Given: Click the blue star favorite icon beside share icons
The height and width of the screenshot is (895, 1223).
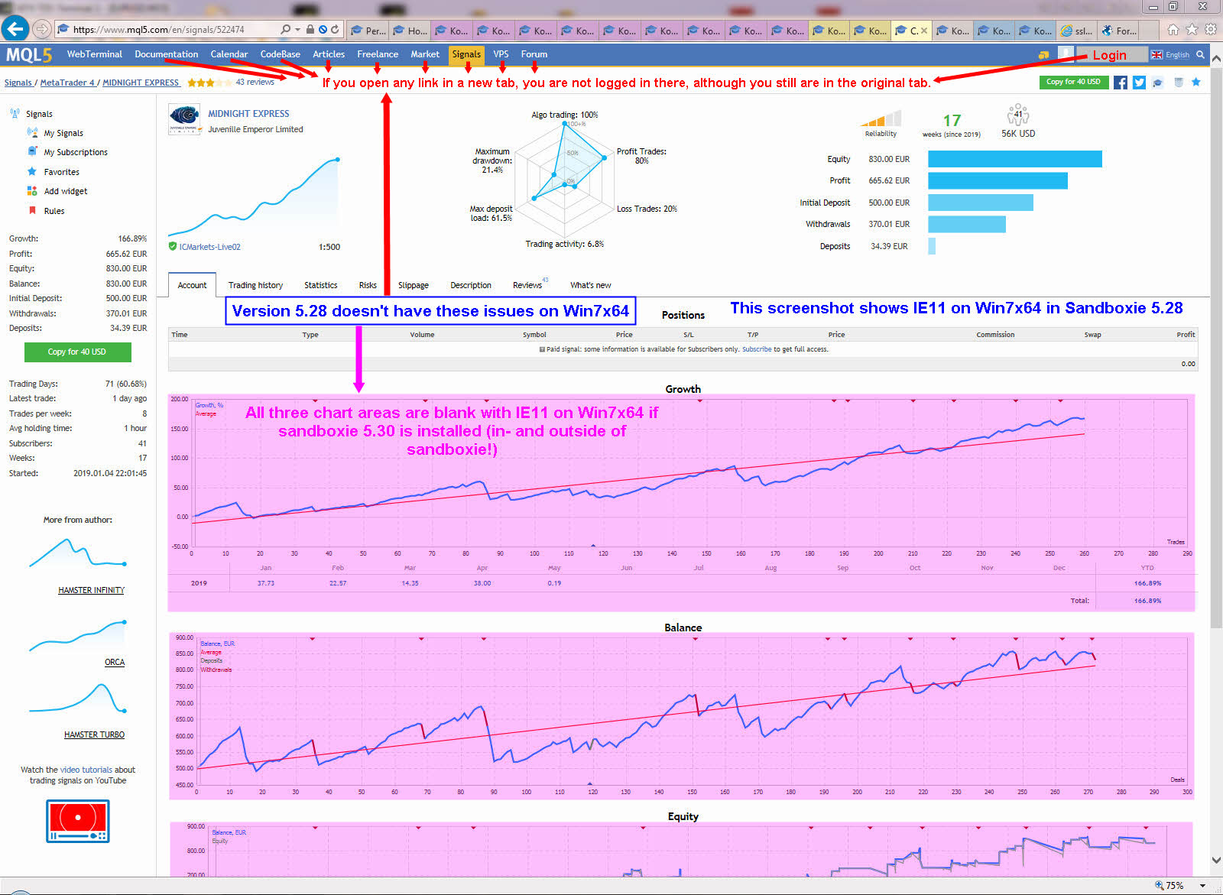Looking at the screenshot, I should pyautogui.click(x=1196, y=82).
